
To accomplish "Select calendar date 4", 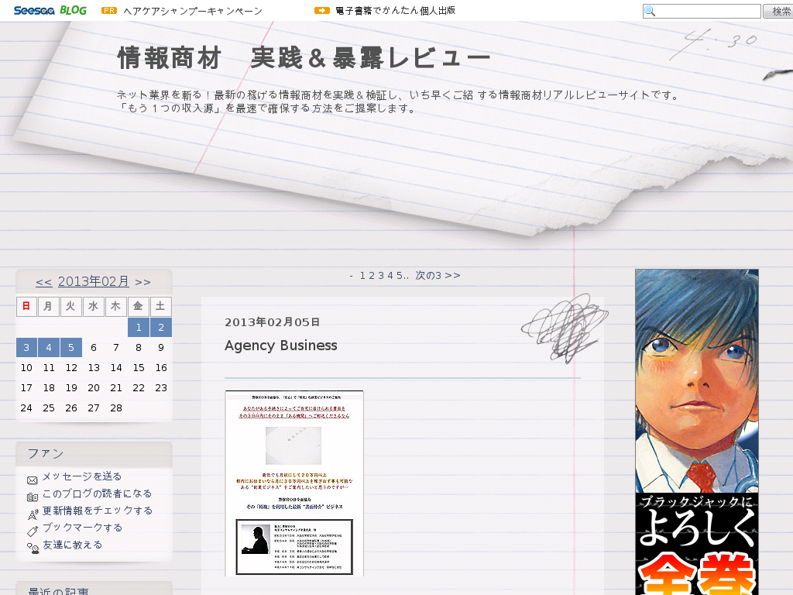I will pos(49,348).
